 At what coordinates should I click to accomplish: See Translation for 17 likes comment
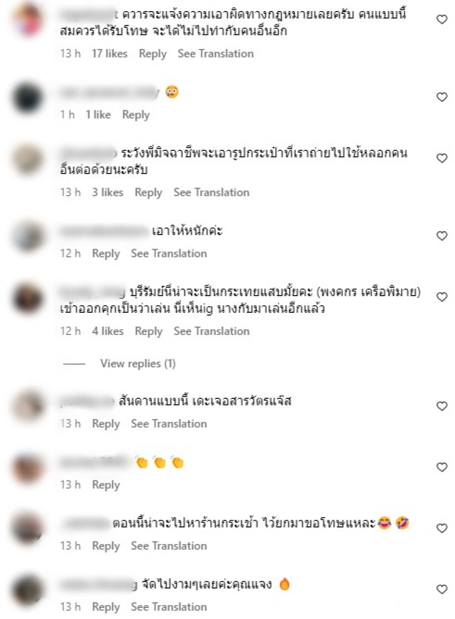[x=216, y=53]
